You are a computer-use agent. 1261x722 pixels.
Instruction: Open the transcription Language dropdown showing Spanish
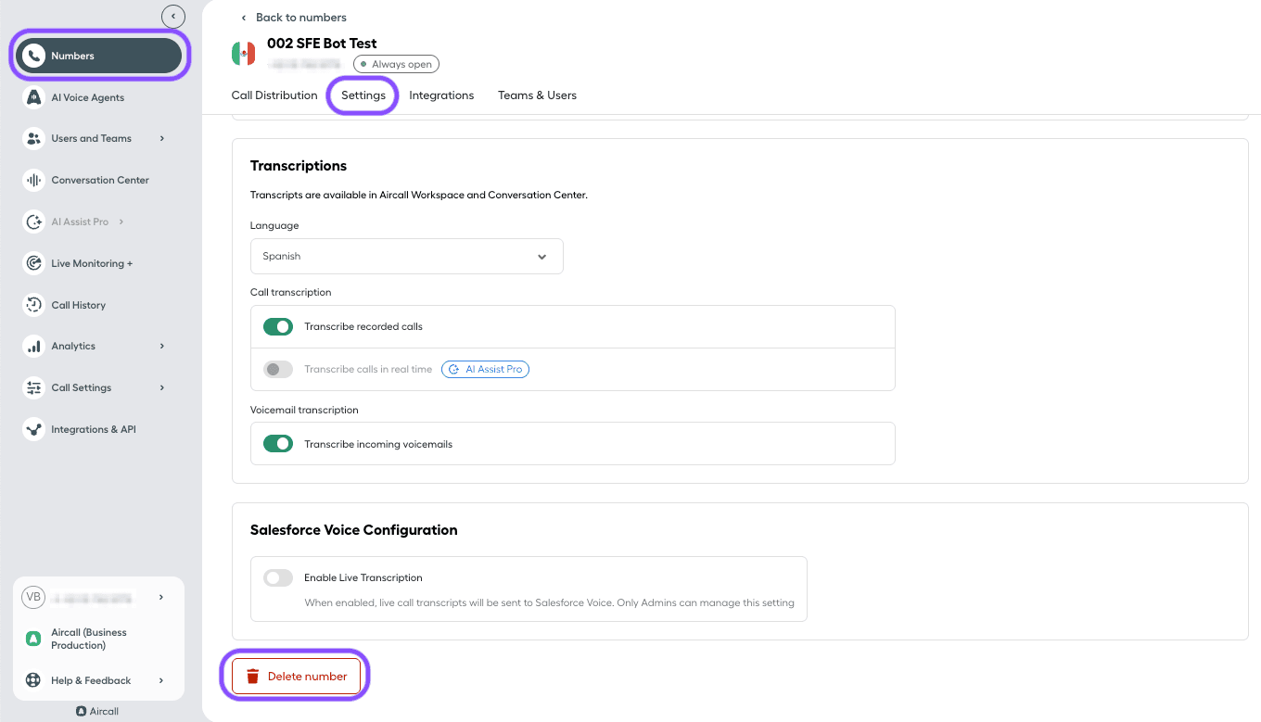(406, 256)
